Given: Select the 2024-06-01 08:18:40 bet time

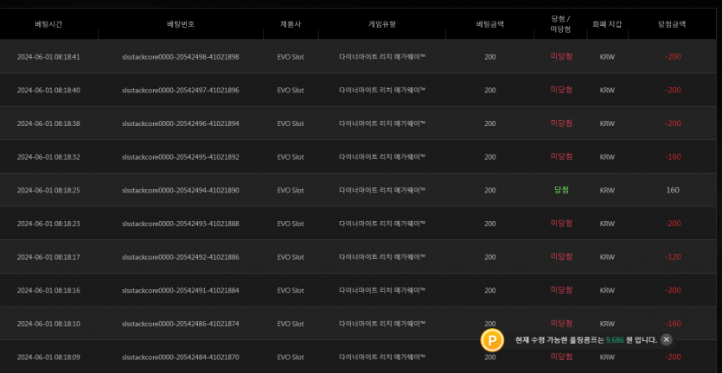Looking at the screenshot, I should coord(48,90).
